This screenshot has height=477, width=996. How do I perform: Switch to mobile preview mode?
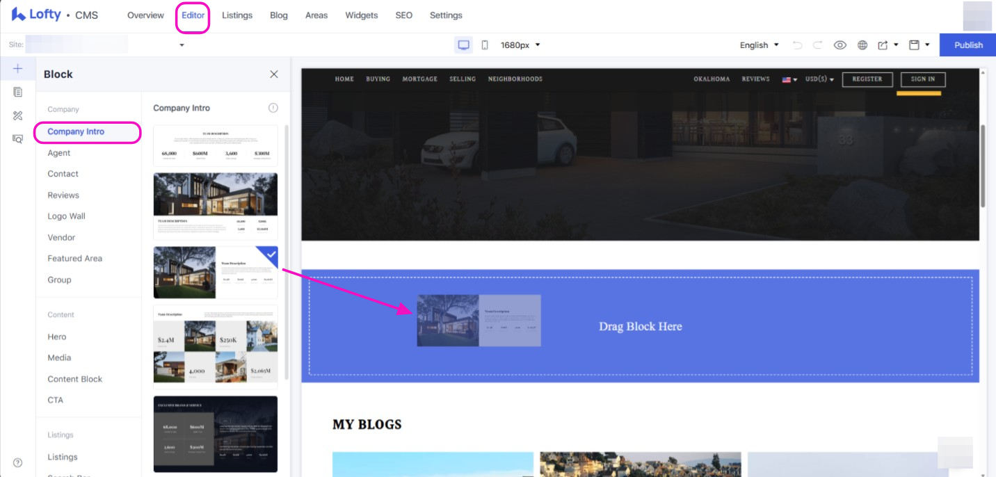(485, 45)
